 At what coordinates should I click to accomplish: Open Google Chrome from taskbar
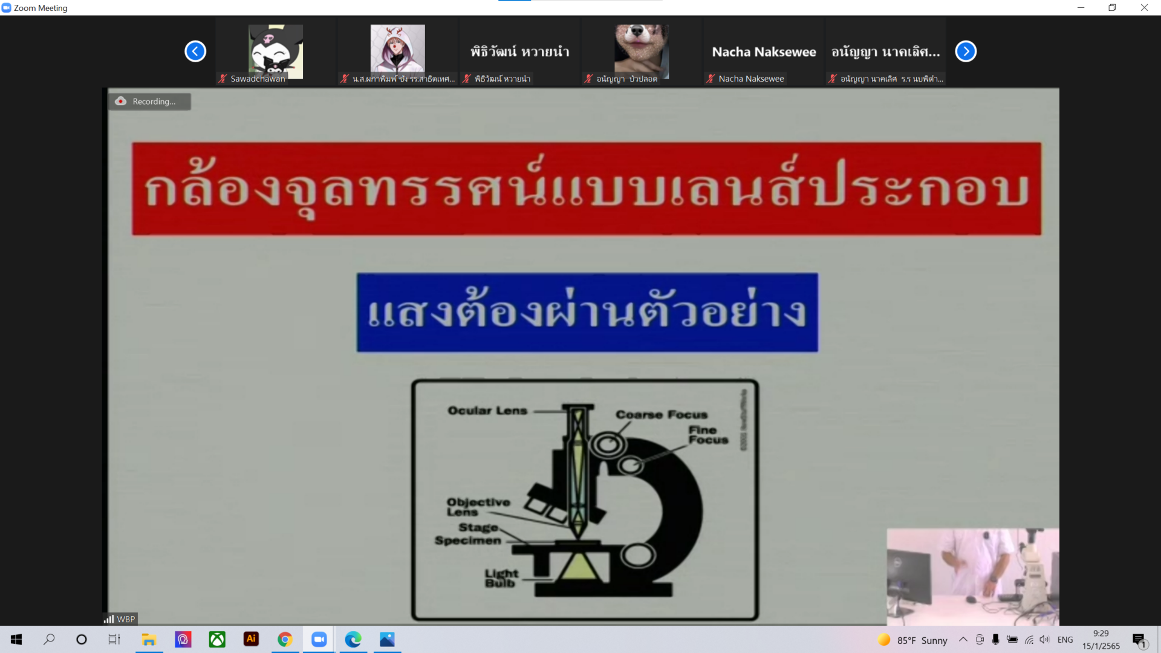click(x=285, y=639)
